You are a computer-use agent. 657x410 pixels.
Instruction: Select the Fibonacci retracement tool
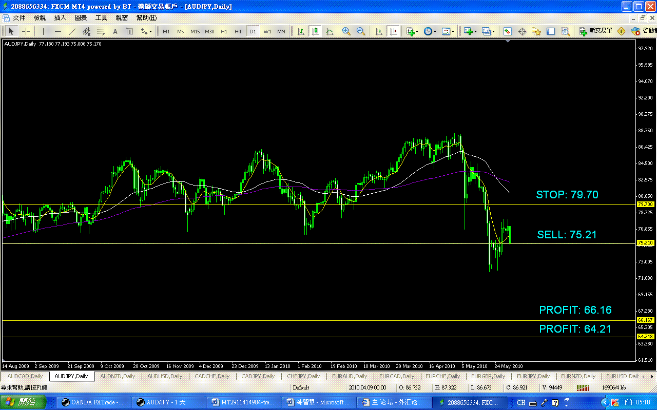tap(101, 31)
